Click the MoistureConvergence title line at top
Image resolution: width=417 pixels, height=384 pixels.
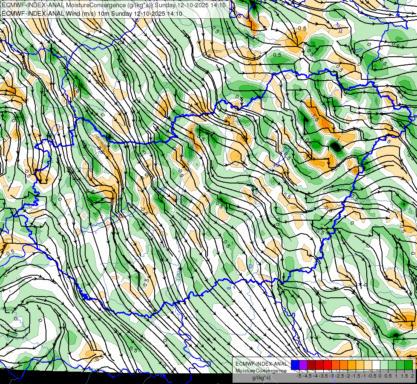pyautogui.click(x=114, y=5)
